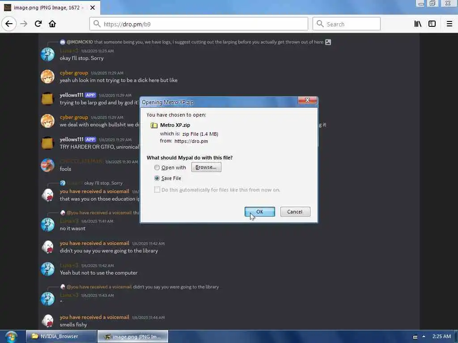Click username above 'smells fishy'

[94, 317]
